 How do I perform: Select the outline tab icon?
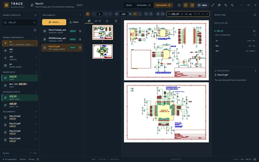pos(98,21)
